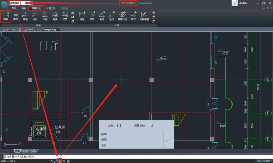Toggle the object snap status bar button
Image resolution: width=273 pixels, height=163 pixels.
coord(59,161)
